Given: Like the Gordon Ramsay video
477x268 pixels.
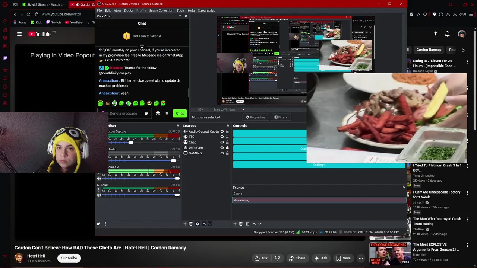Looking at the screenshot, I should click(x=261, y=258).
